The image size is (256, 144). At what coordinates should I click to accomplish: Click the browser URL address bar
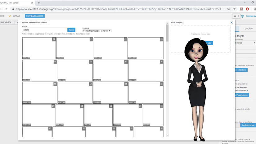point(120,9)
